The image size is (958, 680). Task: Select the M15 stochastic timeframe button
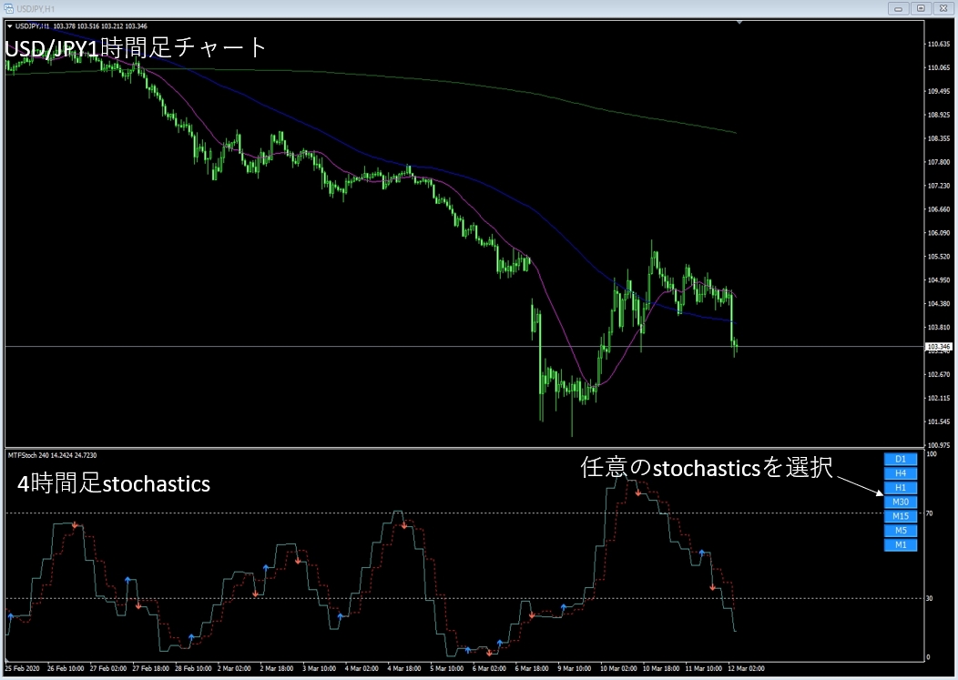pos(901,516)
